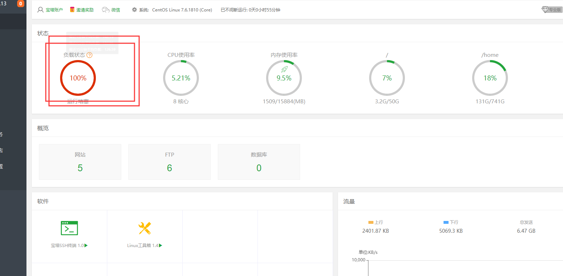
Task: Open the 数据库 count card
Action: [259, 162]
